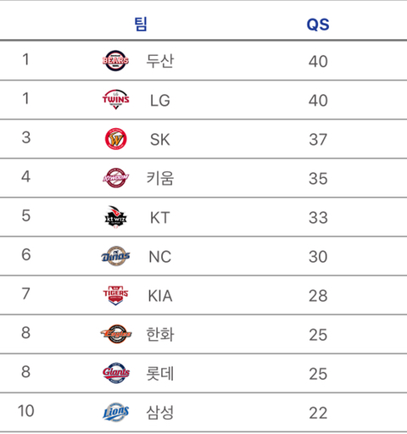Select the QS value 37 for SK
This screenshot has height=434, width=407.
(318, 140)
